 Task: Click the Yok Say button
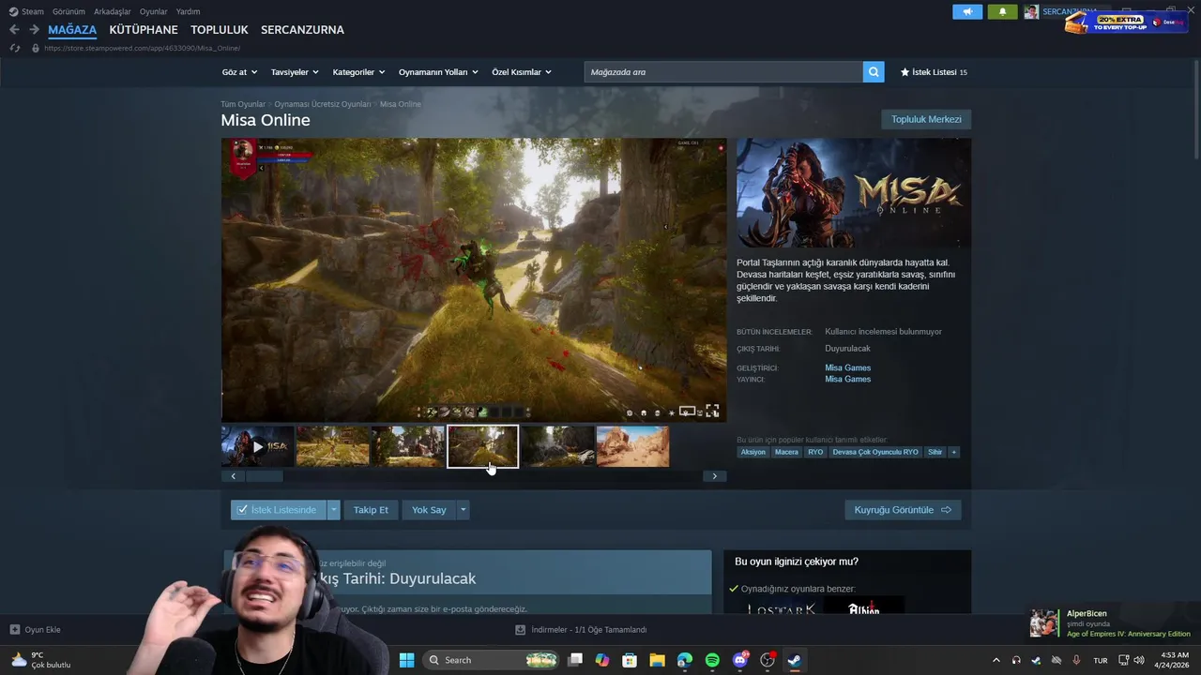click(x=429, y=510)
